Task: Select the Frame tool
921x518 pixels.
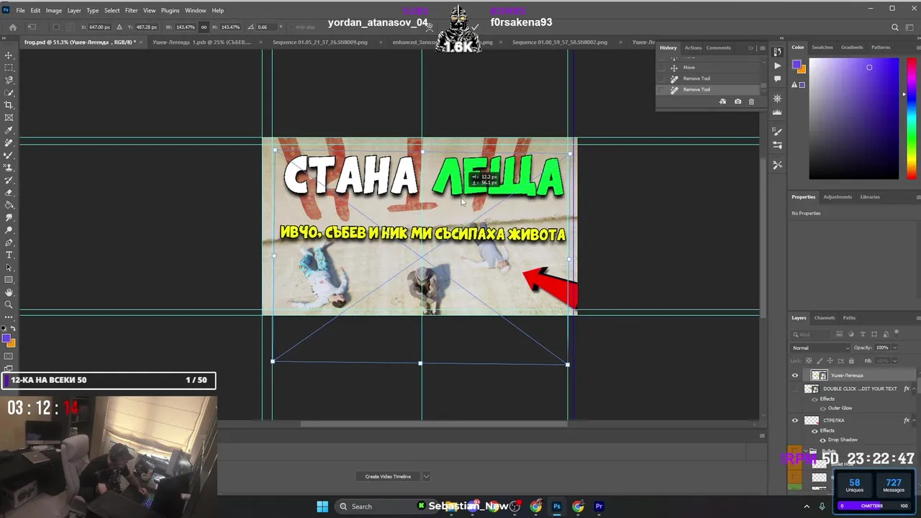Action: 9,117
